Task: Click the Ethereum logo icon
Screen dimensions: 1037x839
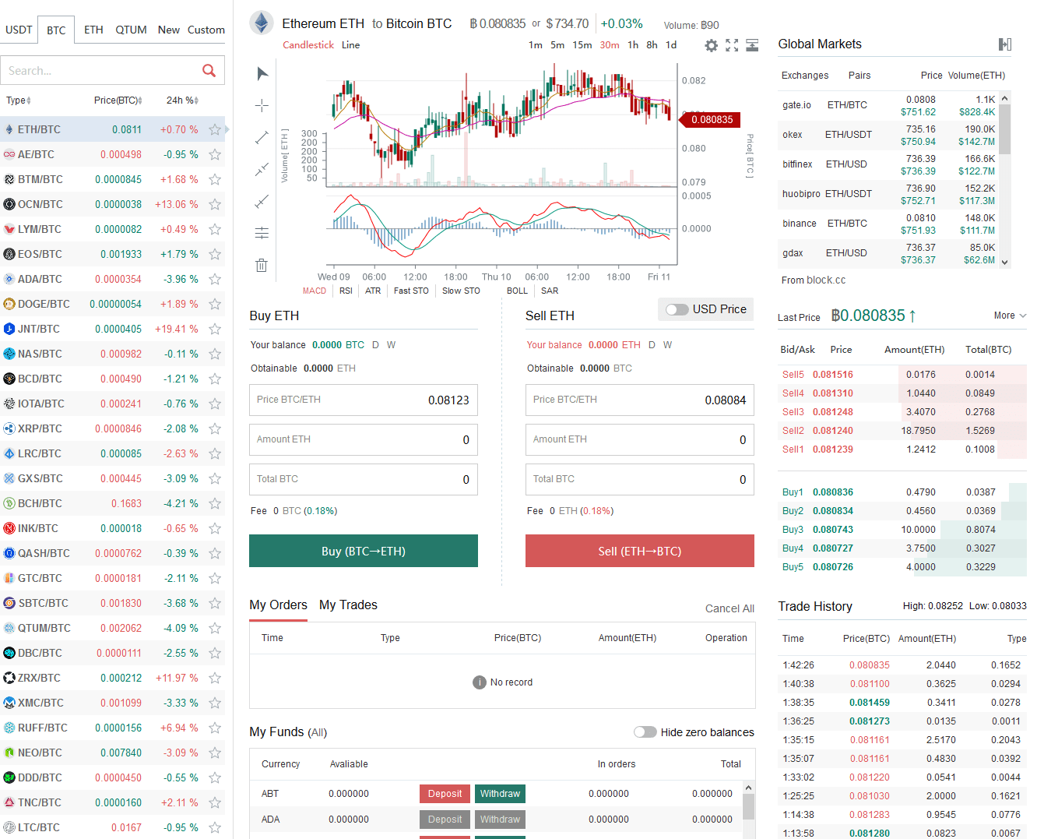Action: coord(262,23)
